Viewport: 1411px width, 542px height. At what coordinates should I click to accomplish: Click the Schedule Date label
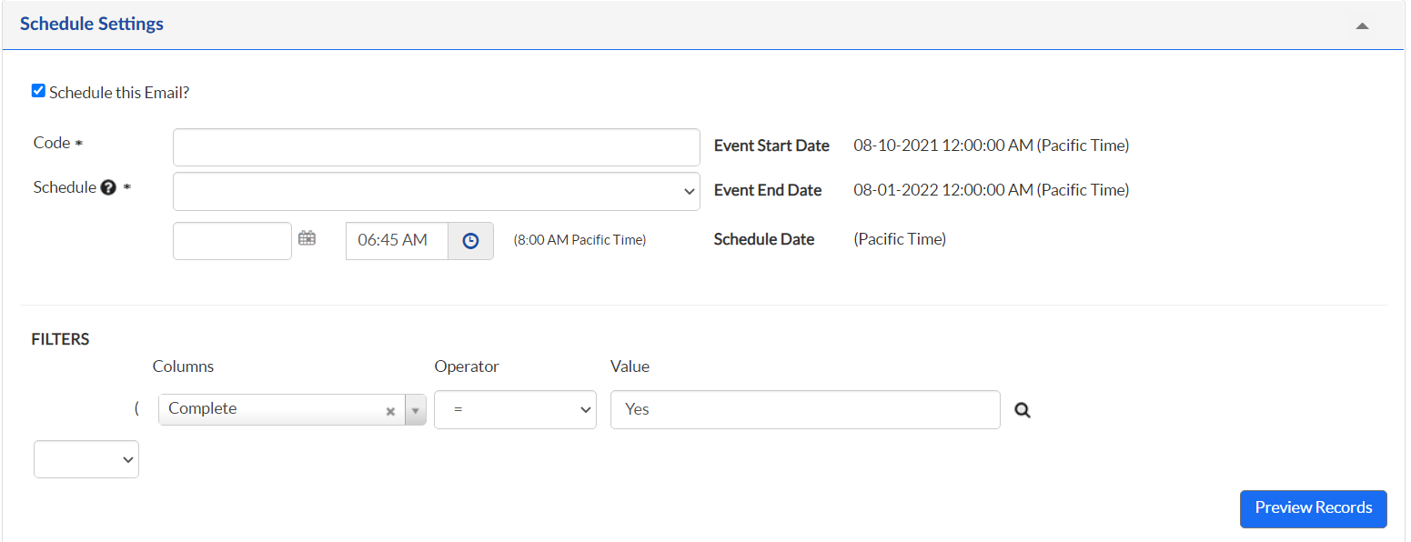764,239
